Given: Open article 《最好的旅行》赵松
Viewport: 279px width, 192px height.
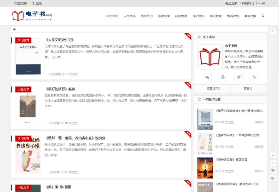Looking at the screenshot, I should tap(60, 89).
